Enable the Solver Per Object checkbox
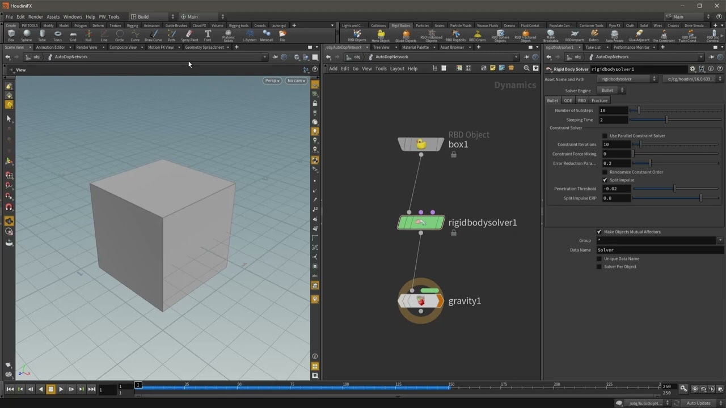The height and width of the screenshot is (408, 726). pyautogui.click(x=599, y=267)
